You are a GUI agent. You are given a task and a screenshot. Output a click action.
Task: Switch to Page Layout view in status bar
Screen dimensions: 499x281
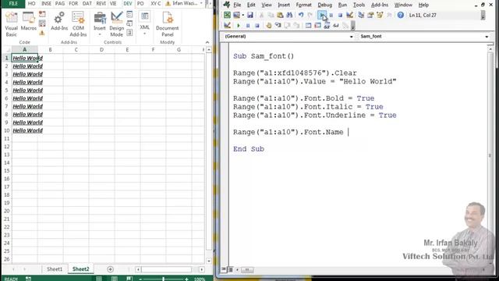[x=115, y=279]
